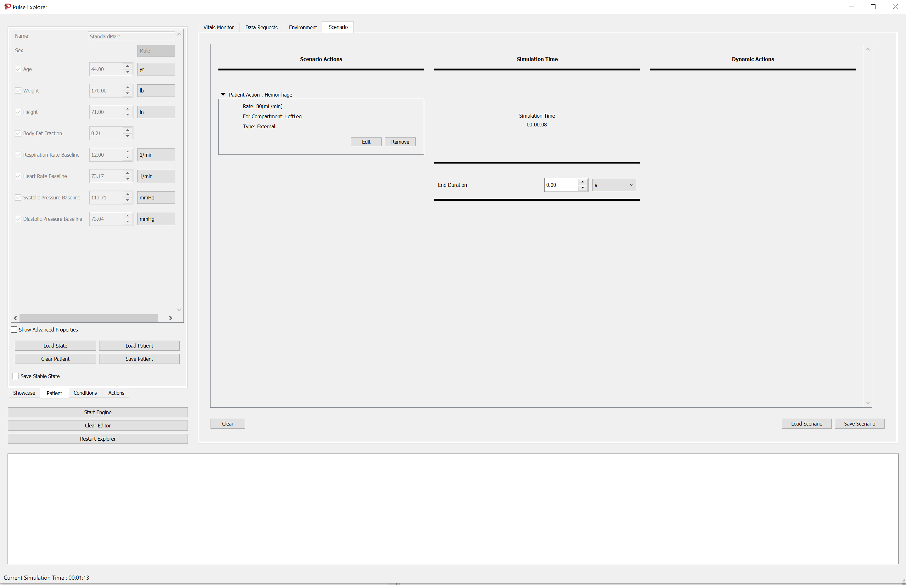This screenshot has height=585, width=906.
Task: Click the patient panel scroll up arrow
Action: point(179,34)
